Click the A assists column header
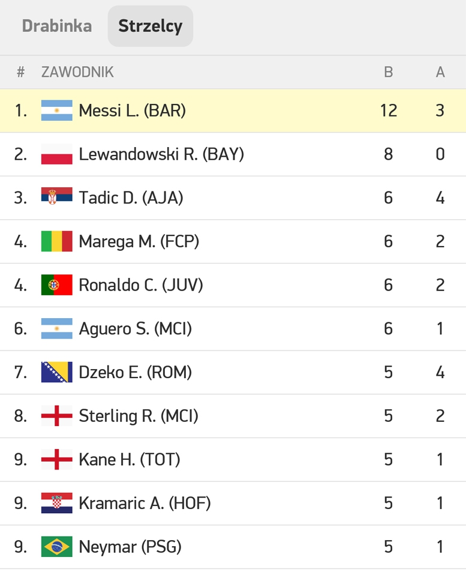466x572 pixels. (440, 72)
